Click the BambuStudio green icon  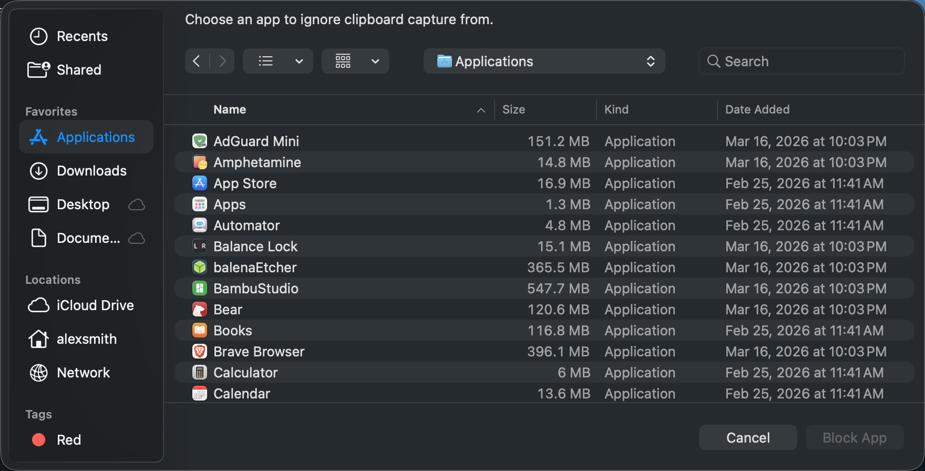point(200,288)
